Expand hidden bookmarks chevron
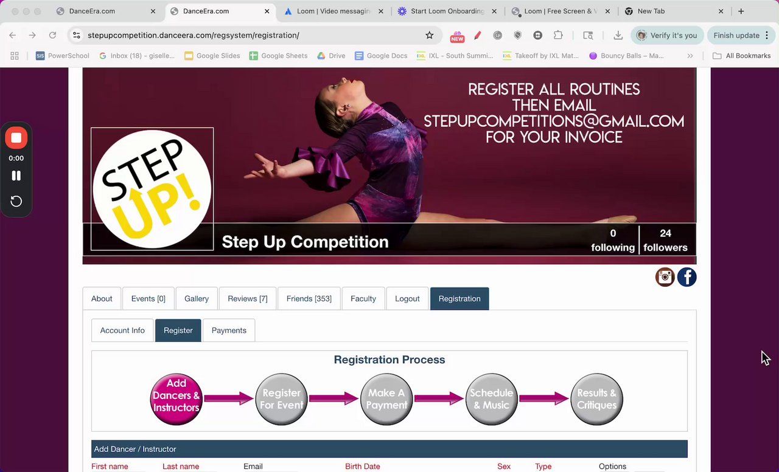This screenshot has width=779, height=472. coord(690,55)
